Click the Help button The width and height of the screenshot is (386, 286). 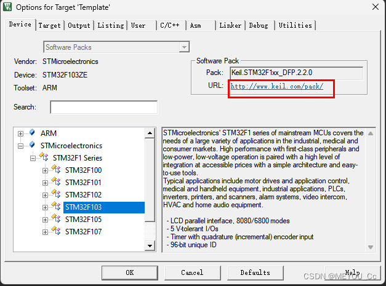(x=353, y=272)
